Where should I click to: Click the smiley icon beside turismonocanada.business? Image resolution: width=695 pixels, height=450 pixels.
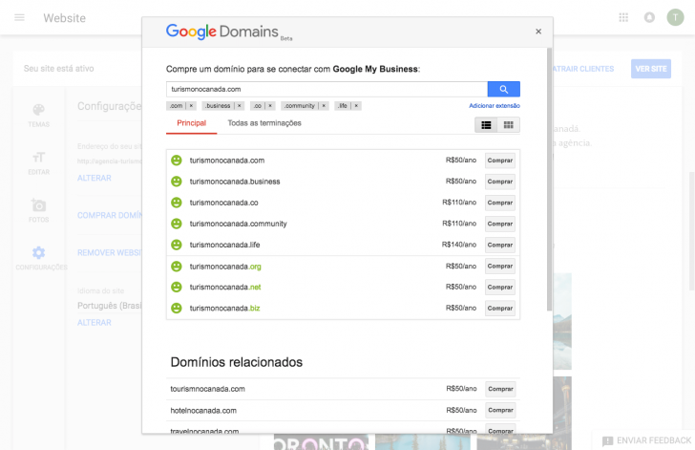tap(177, 182)
